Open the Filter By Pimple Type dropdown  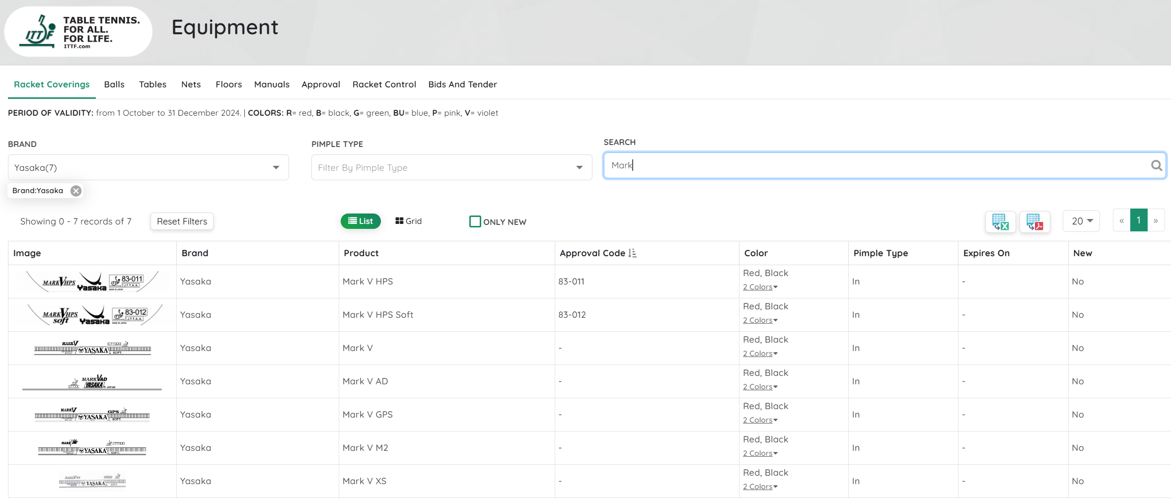click(x=452, y=167)
